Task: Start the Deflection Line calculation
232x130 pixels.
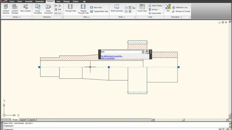Action: coord(180,7)
